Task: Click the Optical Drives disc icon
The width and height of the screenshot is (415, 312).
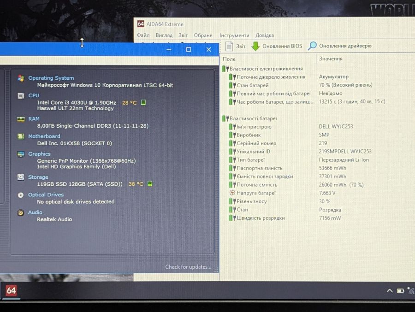Action: 21,195
